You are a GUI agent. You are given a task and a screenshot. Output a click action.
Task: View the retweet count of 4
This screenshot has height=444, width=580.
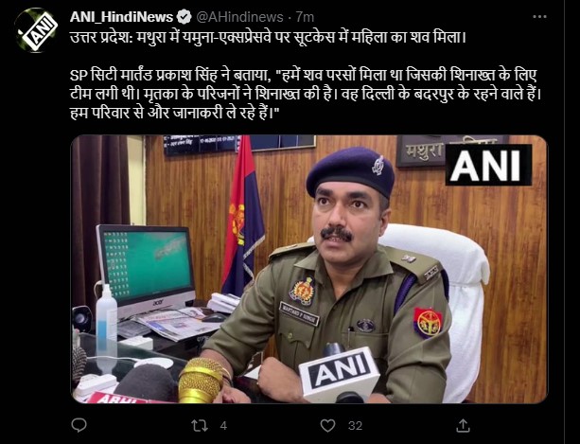pyautogui.click(x=223, y=425)
